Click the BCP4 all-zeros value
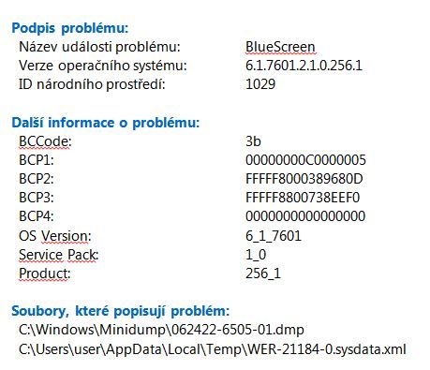The image size is (430, 370). tap(305, 216)
